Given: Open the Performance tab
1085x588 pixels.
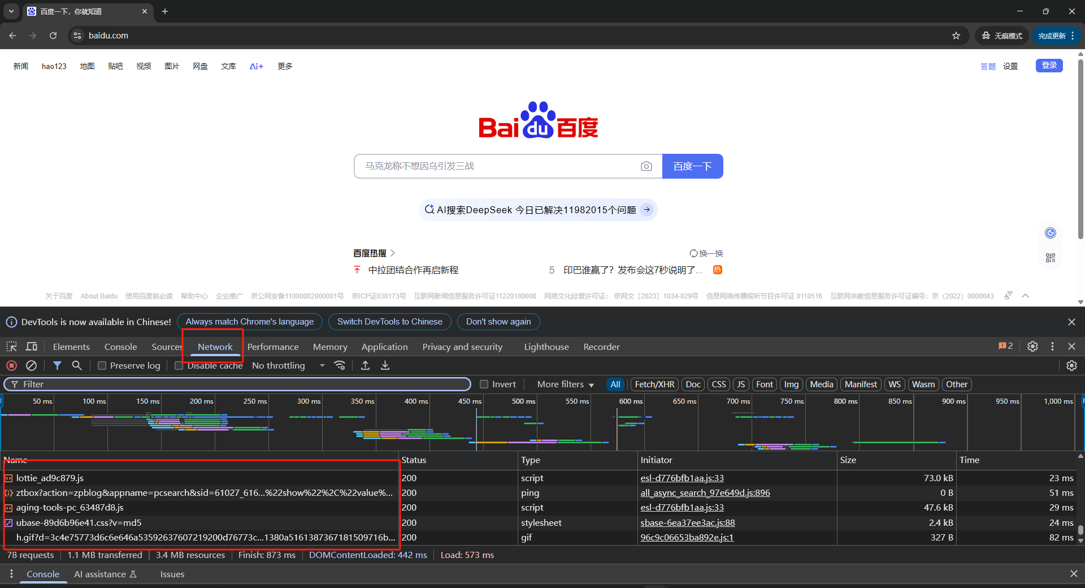Looking at the screenshot, I should pos(273,347).
